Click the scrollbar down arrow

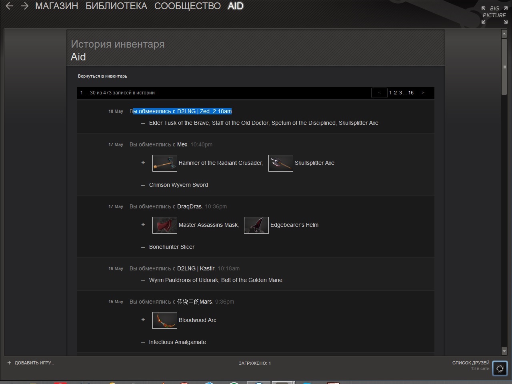pyautogui.click(x=504, y=351)
